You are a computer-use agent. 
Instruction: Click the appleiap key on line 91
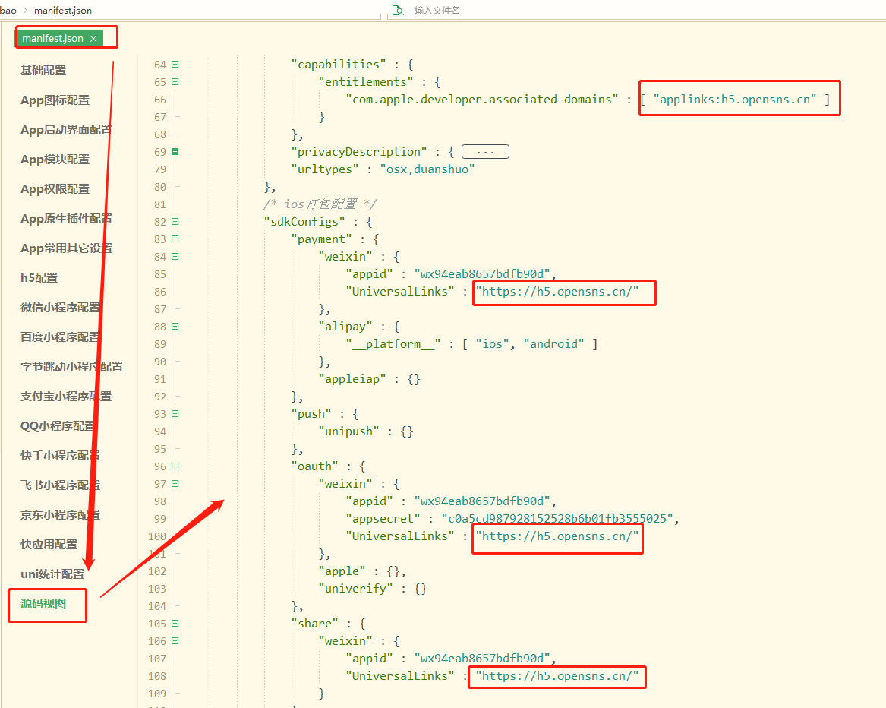pyautogui.click(x=352, y=379)
